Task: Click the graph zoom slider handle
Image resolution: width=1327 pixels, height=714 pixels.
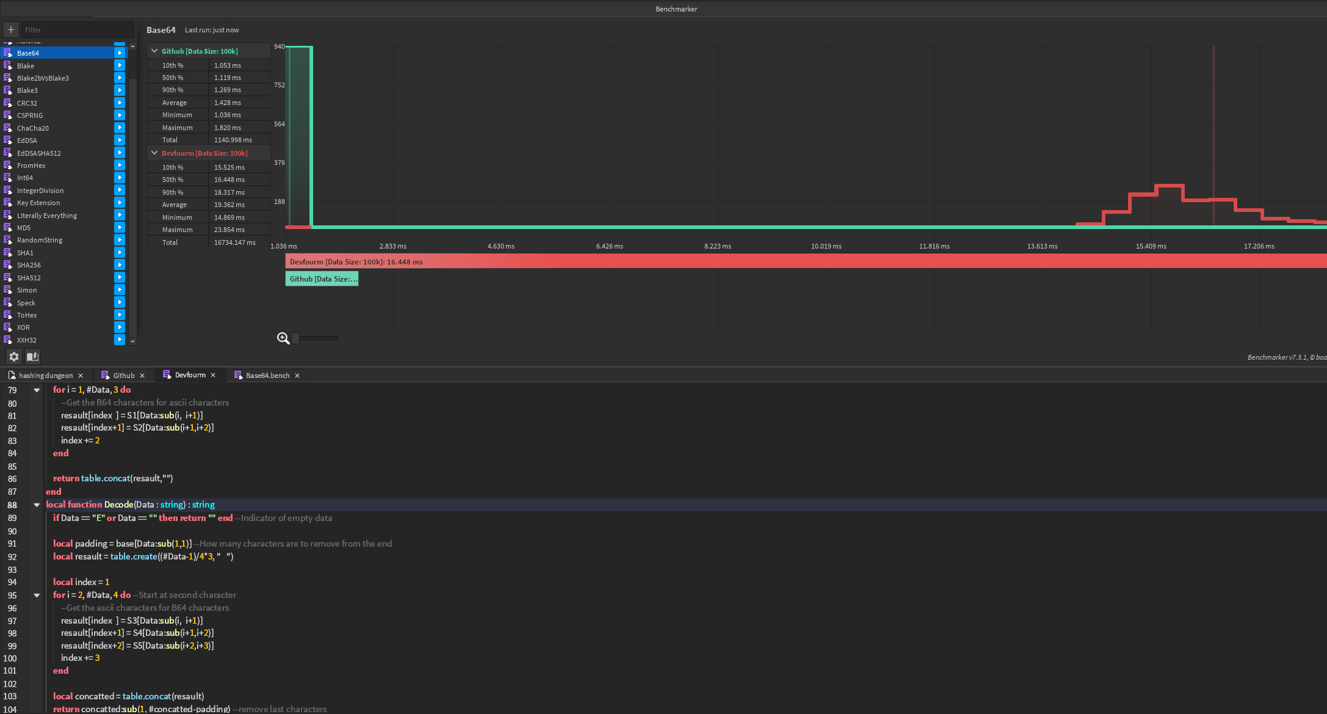Action: pyautogui.click(x=295, y=338)
